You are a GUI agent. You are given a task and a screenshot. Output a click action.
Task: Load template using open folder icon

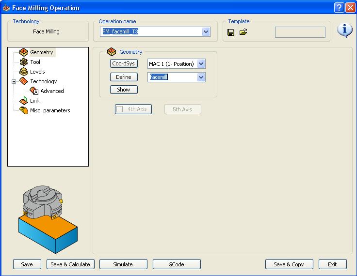pyautogui.click(x=243, y=32)
